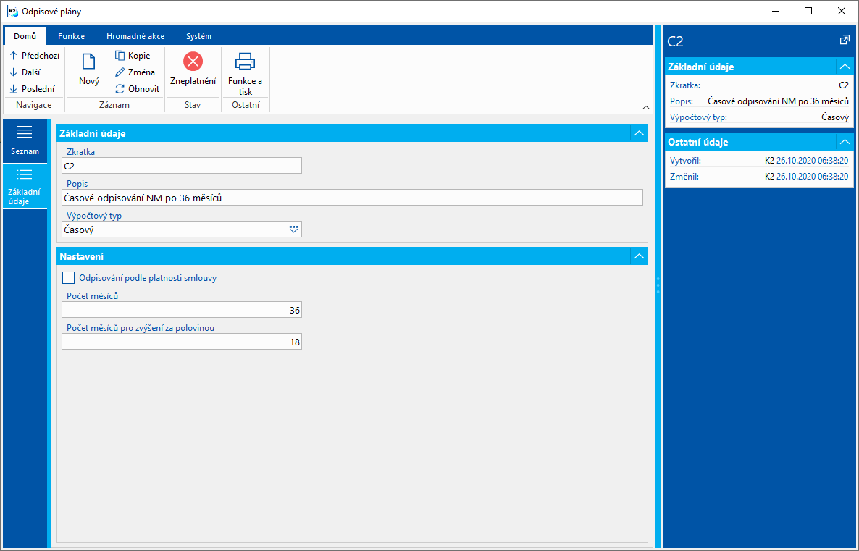The height and width of the screenshot is (551, 859).
Task: Collapse the Nastavení section
Action: [x=639, y=256]
